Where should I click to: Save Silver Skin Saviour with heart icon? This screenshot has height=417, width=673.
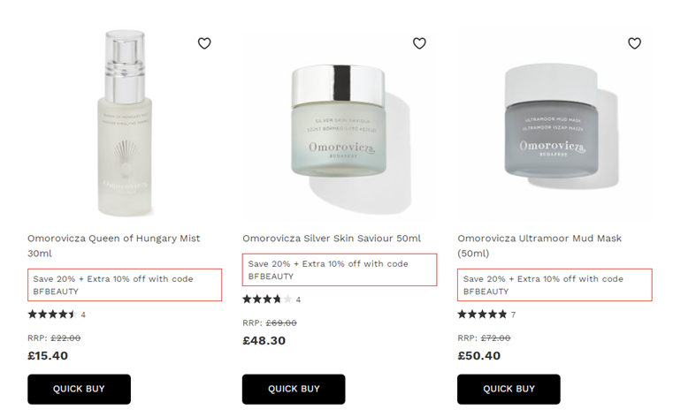tap(419, 43)
